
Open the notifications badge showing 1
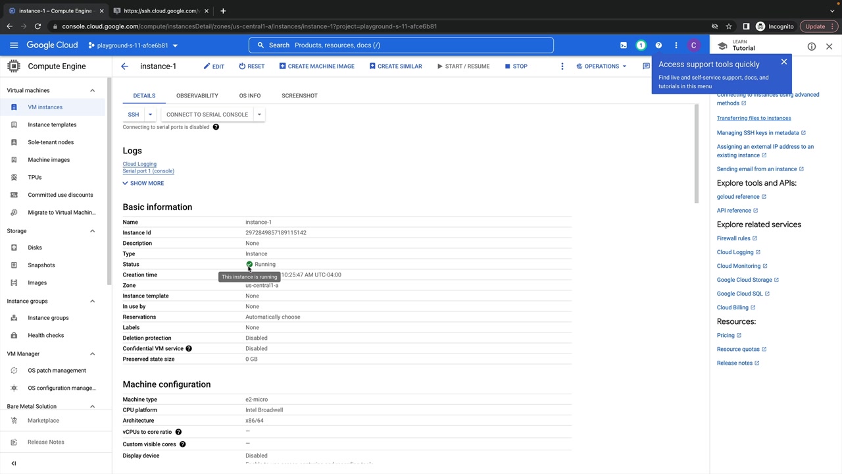click(x=641, y=45)
